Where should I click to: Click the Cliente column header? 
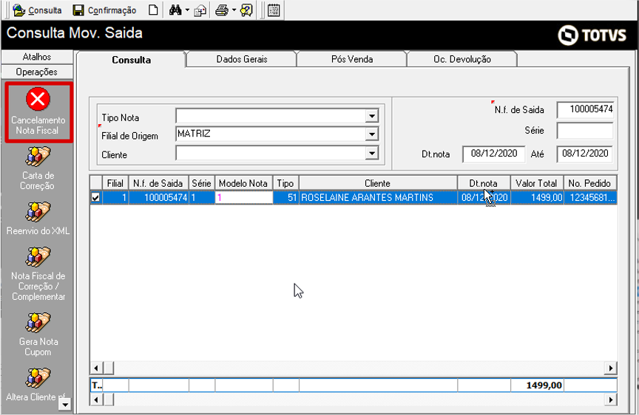click(x=378, y=183)
